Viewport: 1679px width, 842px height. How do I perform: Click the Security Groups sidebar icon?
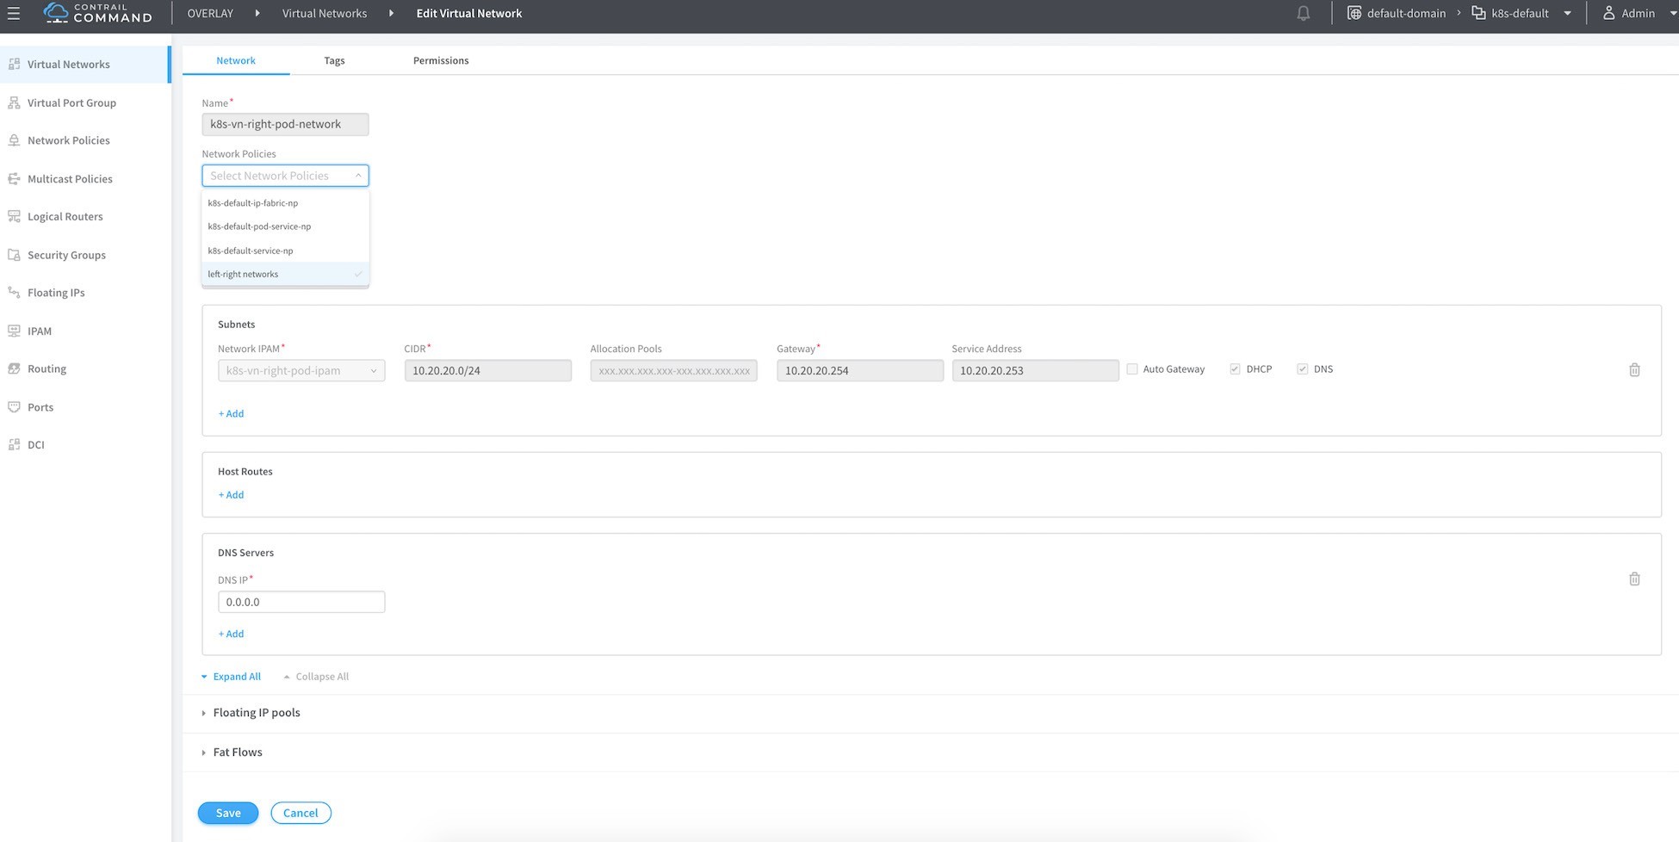coord(14,255)
